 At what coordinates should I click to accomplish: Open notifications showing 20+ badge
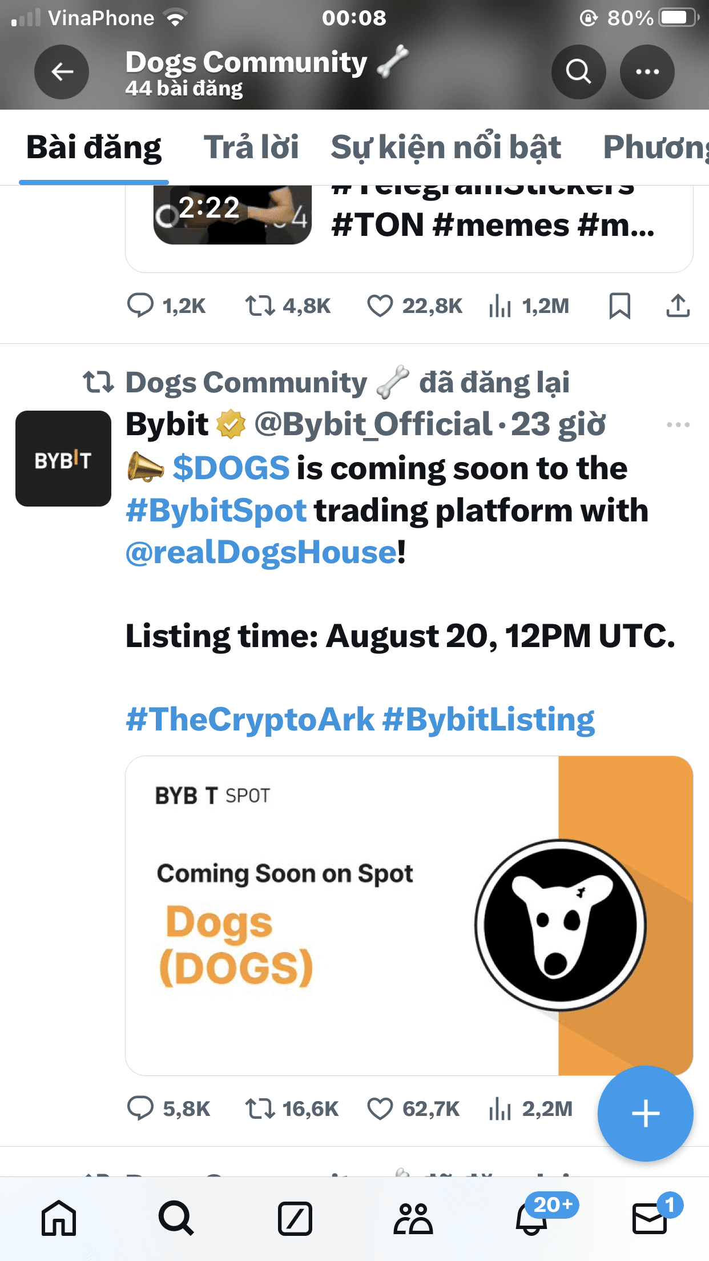[531, 1219]
